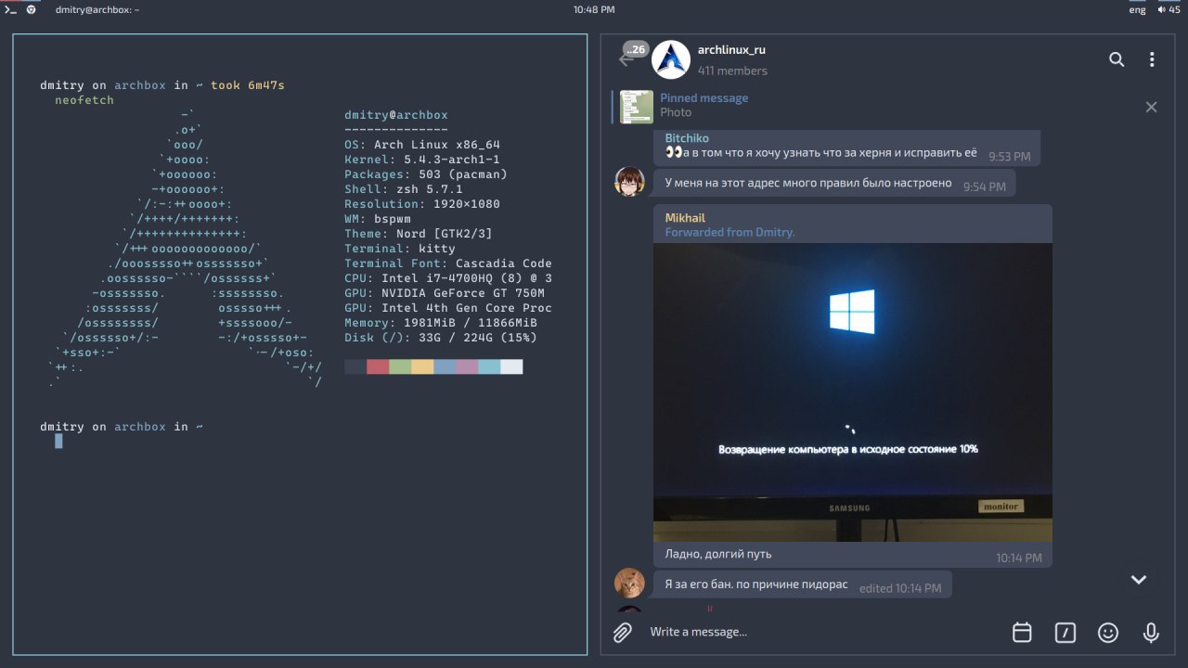Attach a file with the paperclip icon
This screenshot has height=668, width=1188.
point(623,632)
